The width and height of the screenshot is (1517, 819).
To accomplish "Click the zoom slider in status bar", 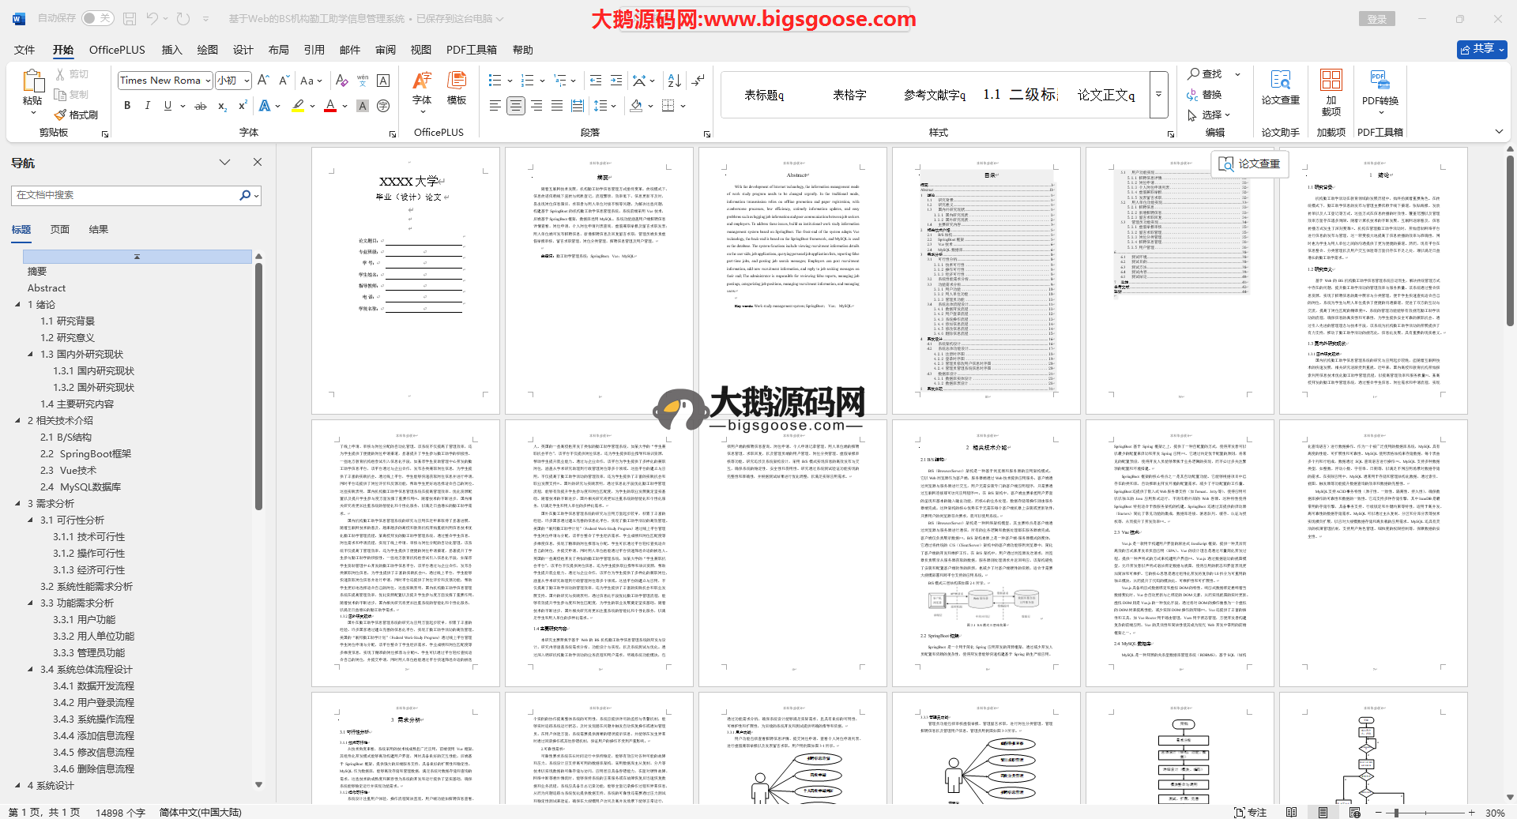I will point(1396,813).
